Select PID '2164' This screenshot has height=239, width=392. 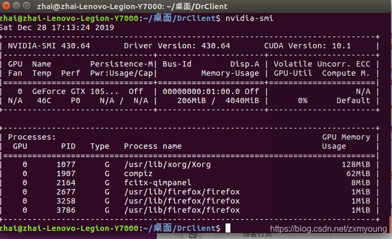66,183
